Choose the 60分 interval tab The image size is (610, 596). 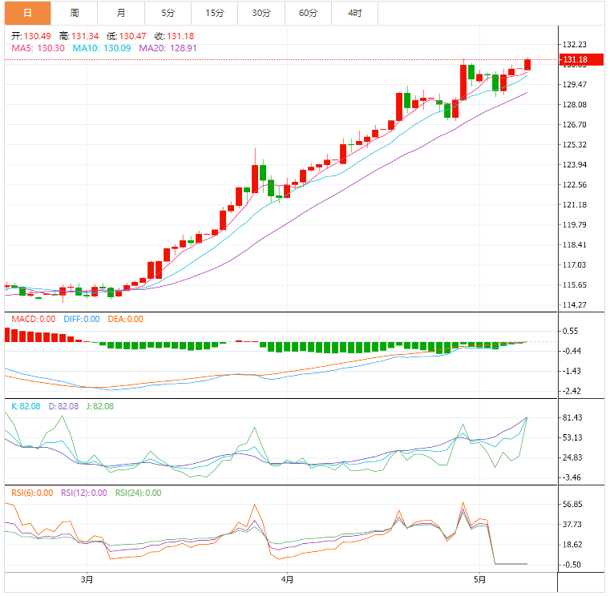[x=308, y=13]
